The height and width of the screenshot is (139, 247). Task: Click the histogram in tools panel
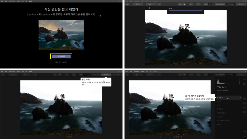point(229,80)
